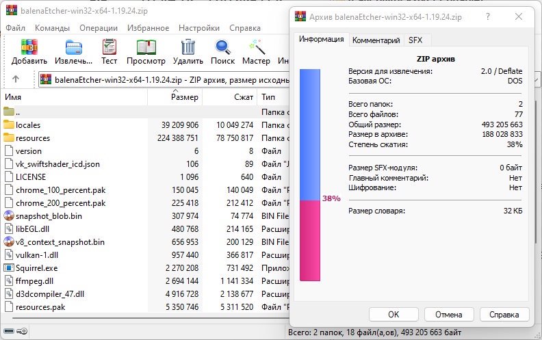Select the Информация tab
Screen dimensions: 542x340
(322, 39)
